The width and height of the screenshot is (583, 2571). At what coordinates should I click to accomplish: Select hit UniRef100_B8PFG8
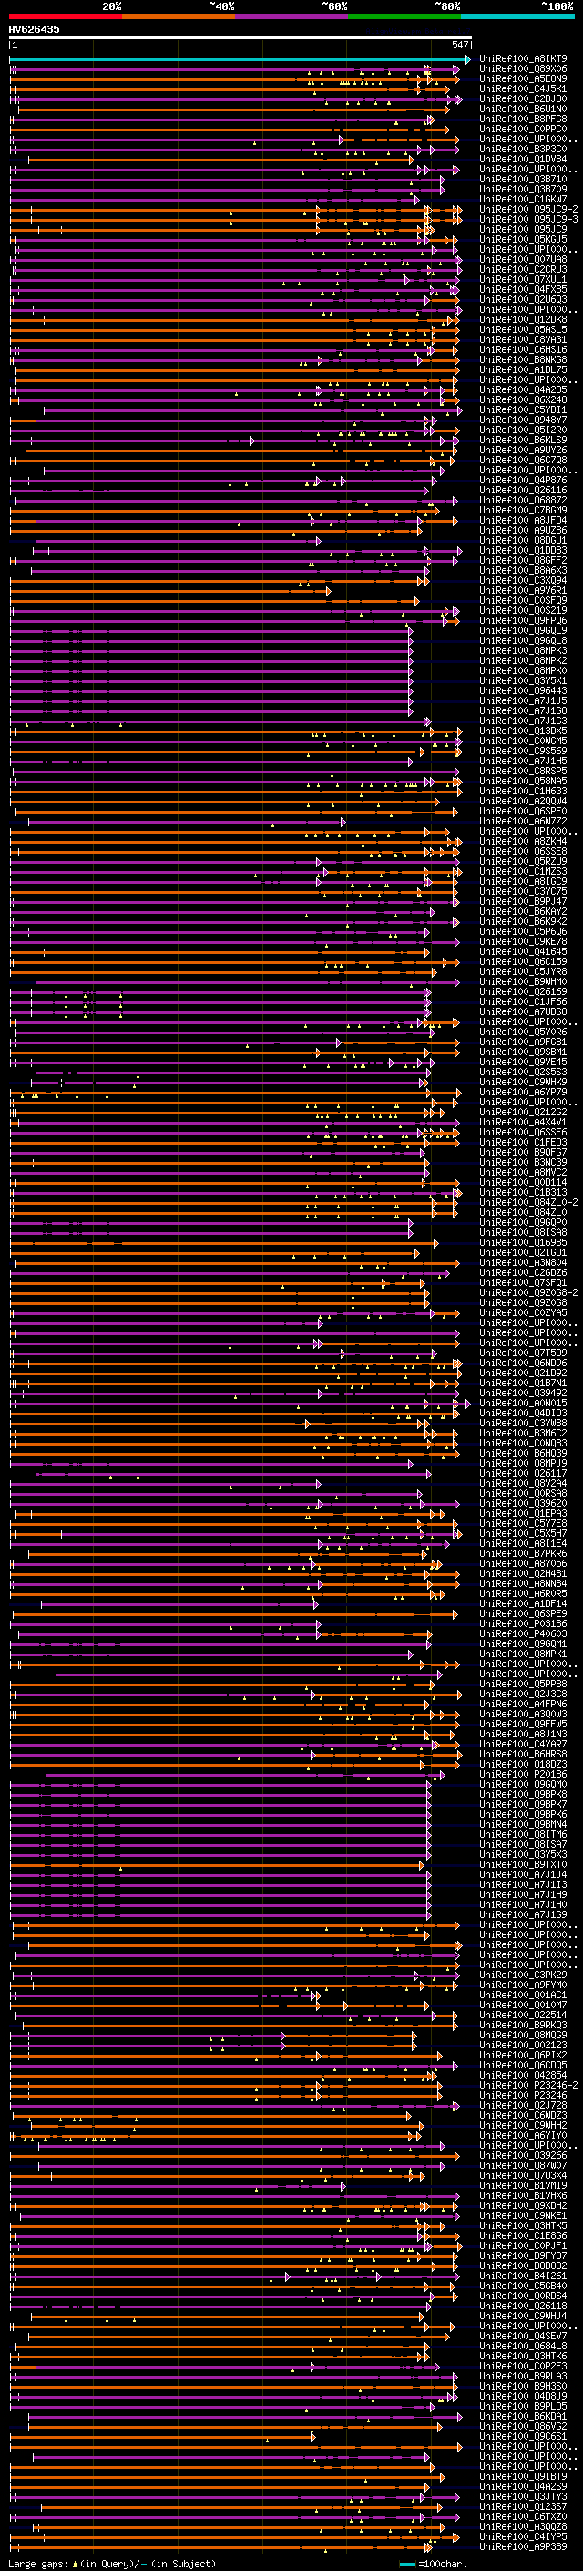[x=523, y=119]
